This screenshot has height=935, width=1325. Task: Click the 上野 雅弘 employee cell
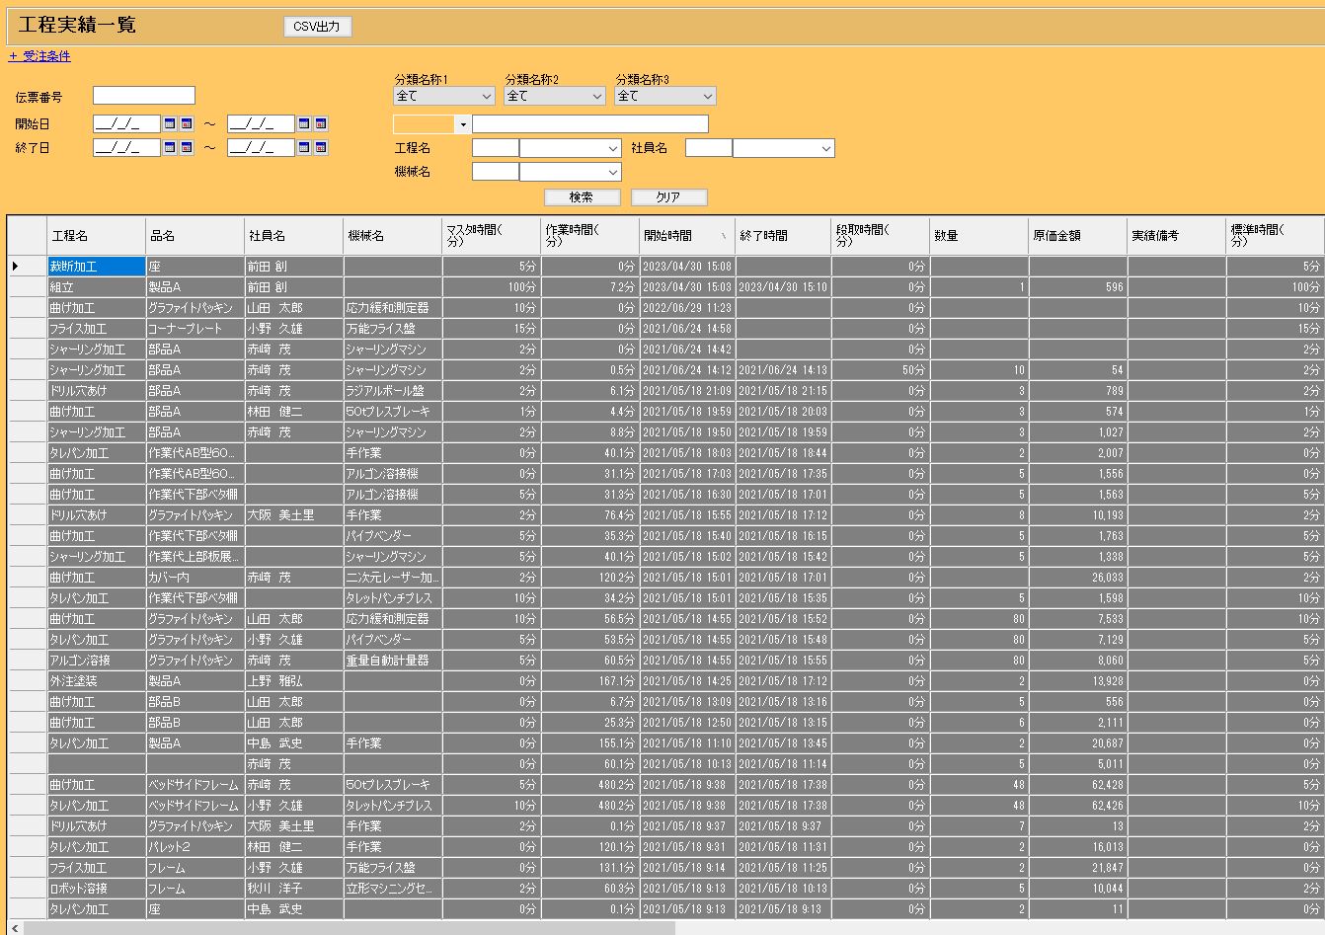(294, 681)
